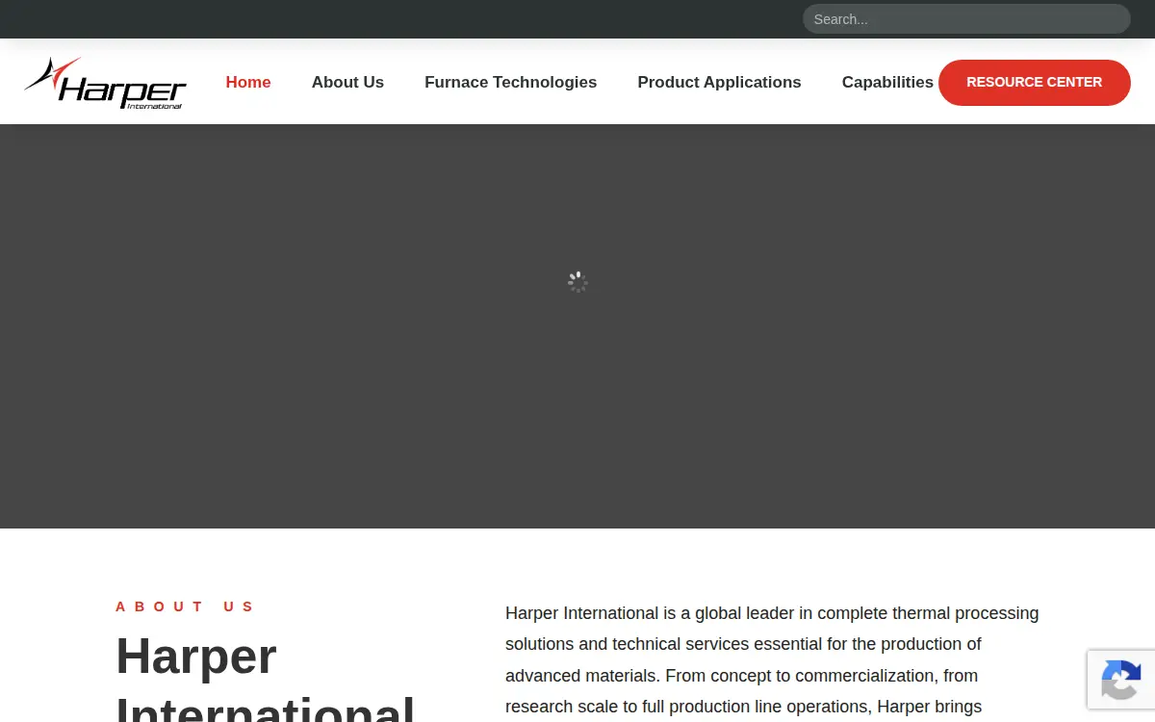Open the Furnace Technologies menu
The height and width of the screenshot is (722, 1155).
[511, 83]
